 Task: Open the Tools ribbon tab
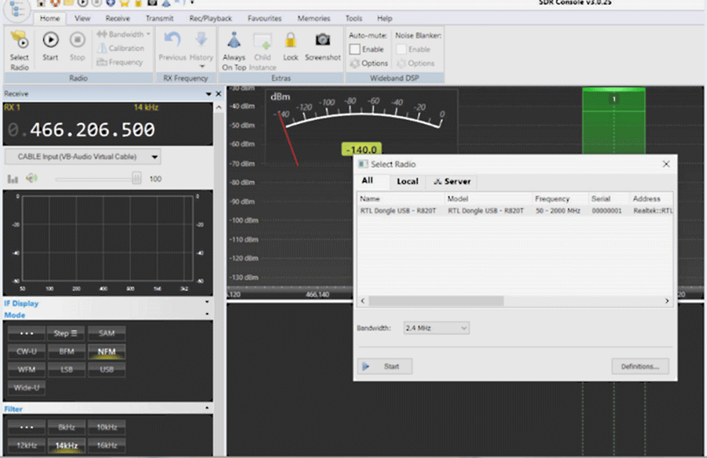point(354,19)
